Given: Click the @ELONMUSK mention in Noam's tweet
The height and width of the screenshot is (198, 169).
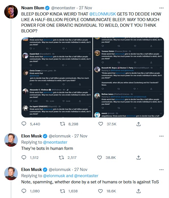Looking at the screenshot, I should (x=103, y=14).
